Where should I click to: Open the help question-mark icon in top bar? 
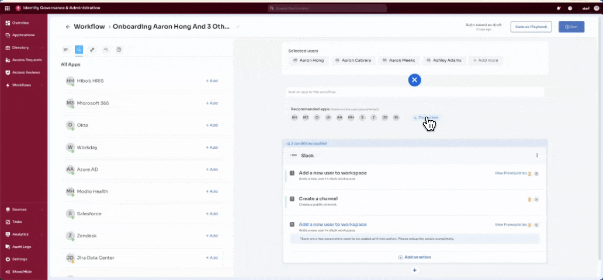pyautogui.click(x=570, y=8)
